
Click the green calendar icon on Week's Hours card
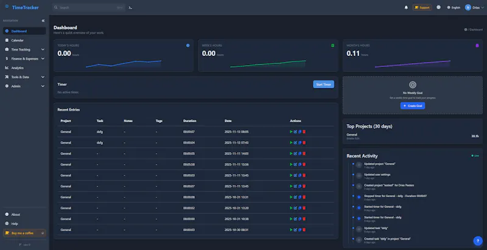(332, 45)
